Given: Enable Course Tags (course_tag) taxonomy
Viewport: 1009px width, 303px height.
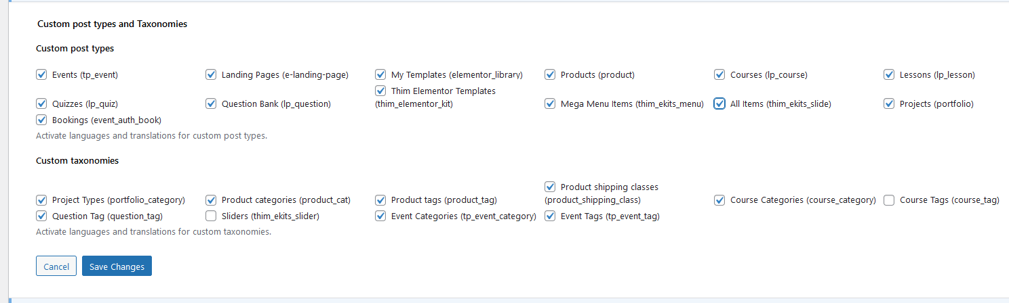Looking at the screenshot, I should tap(889, 200).
